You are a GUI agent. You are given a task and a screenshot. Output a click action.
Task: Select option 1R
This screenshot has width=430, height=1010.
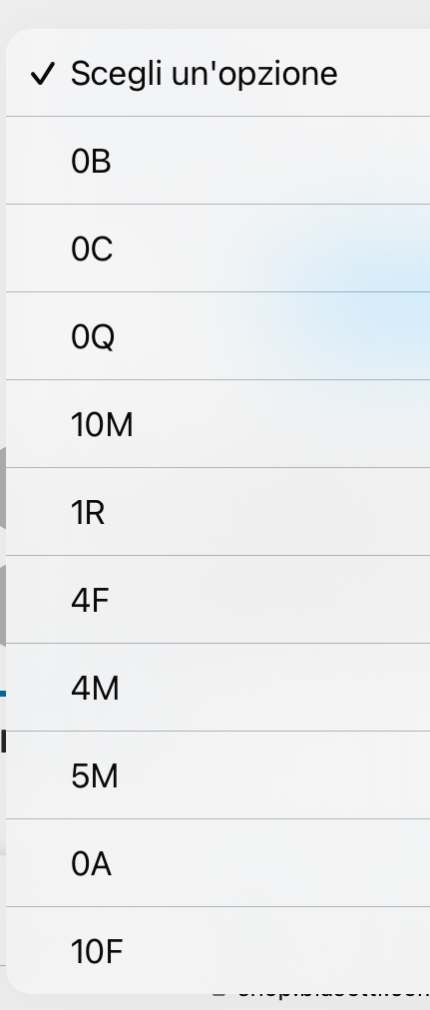(x=218, y=511)
